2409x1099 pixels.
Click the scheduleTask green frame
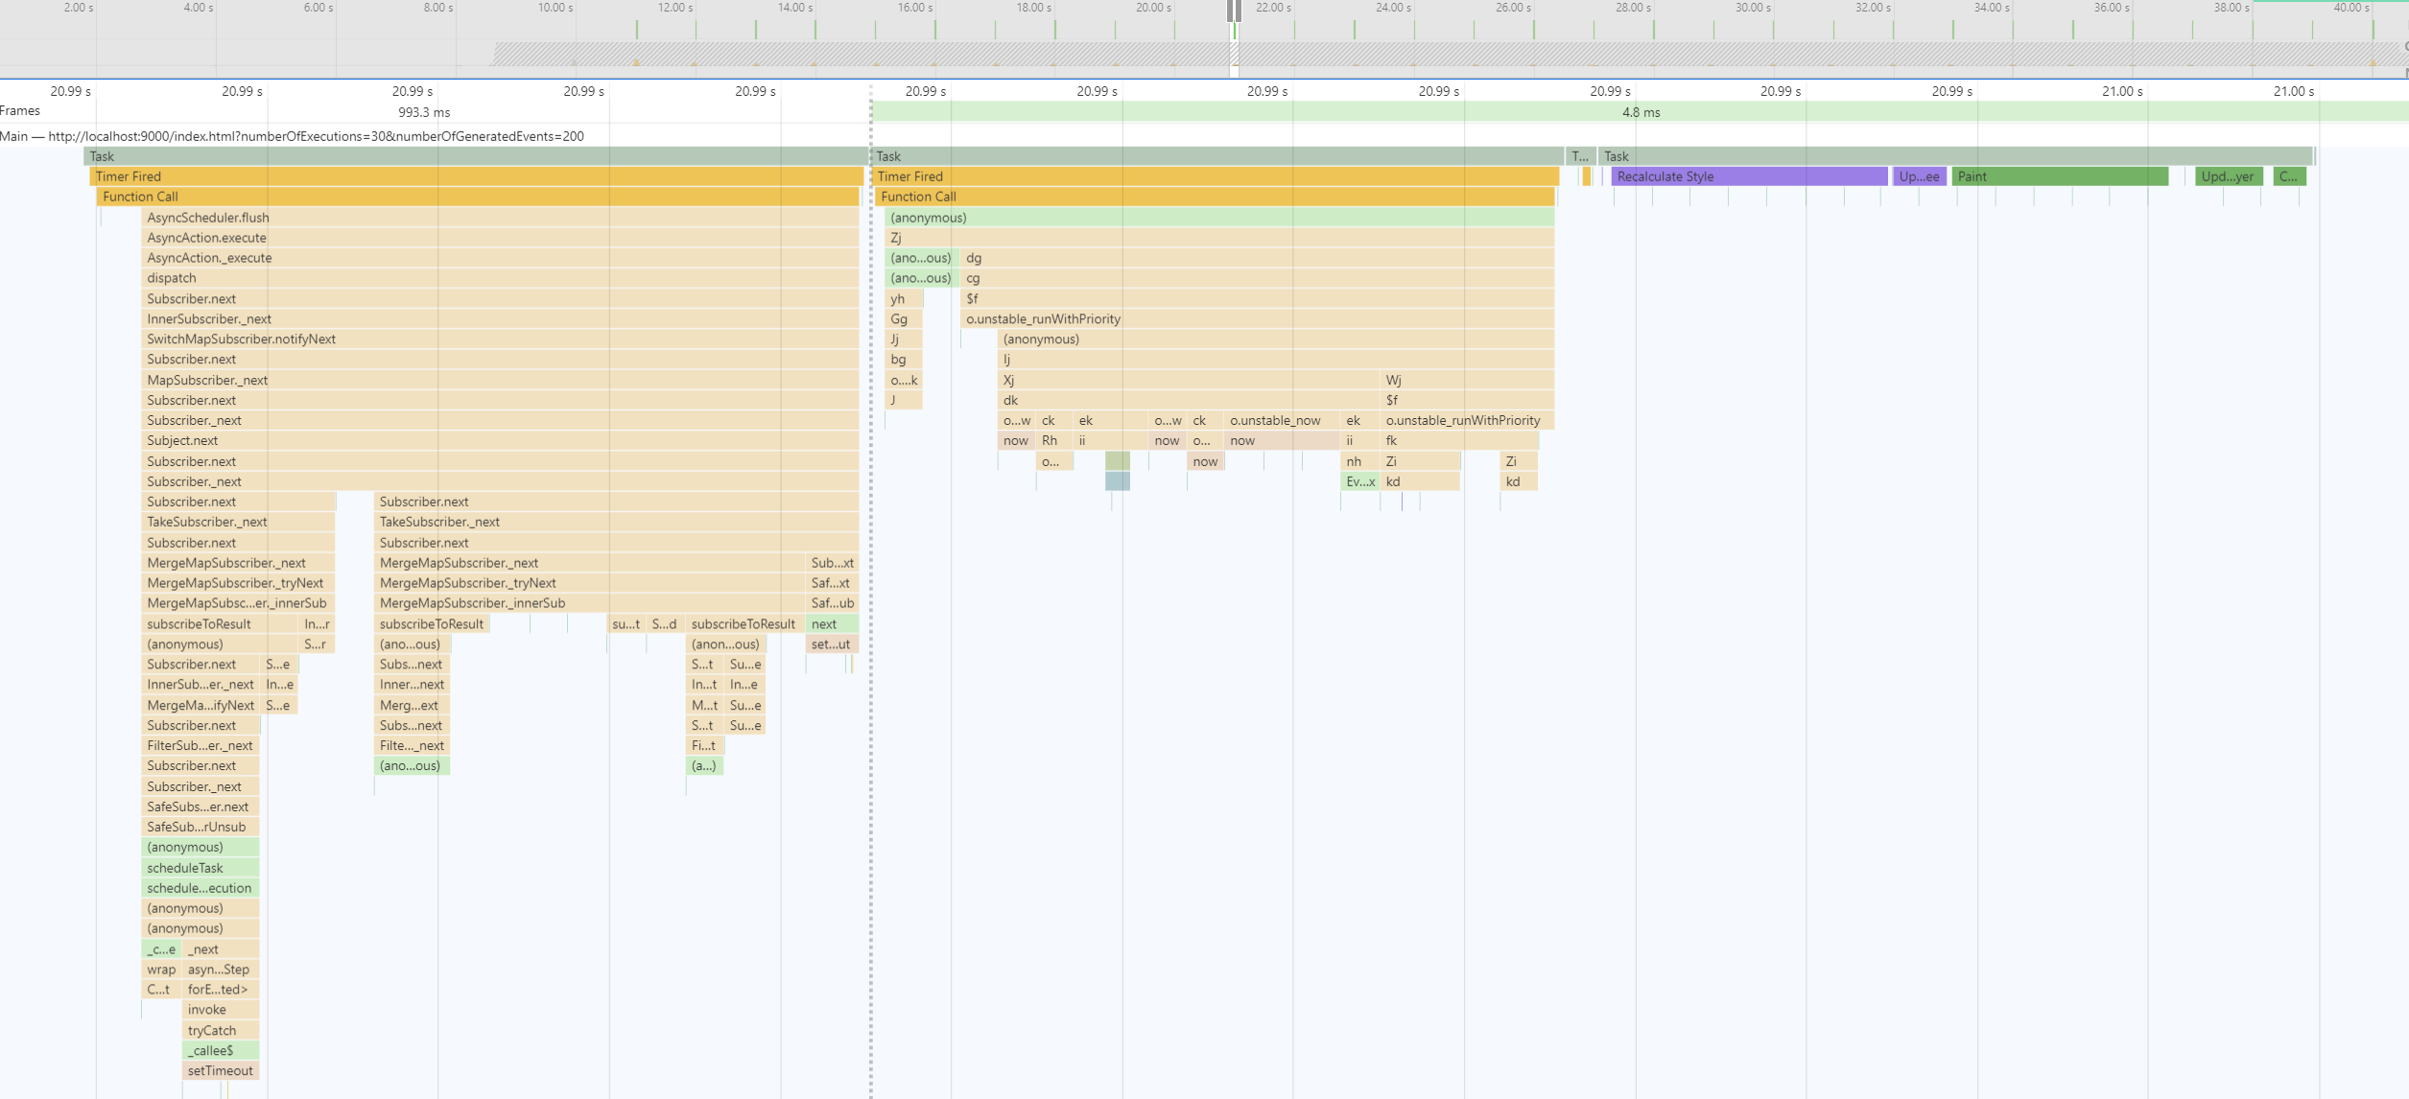pyautogui.click(x=200, y=868)
